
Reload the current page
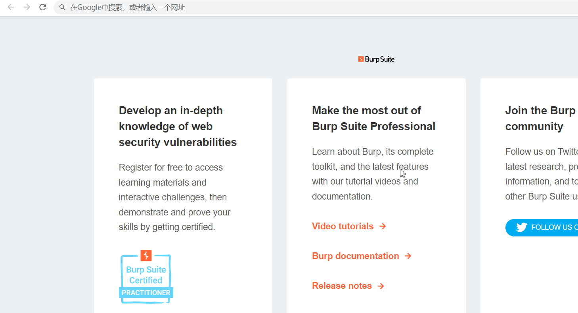pyautogui.click(x=43, y=7)
